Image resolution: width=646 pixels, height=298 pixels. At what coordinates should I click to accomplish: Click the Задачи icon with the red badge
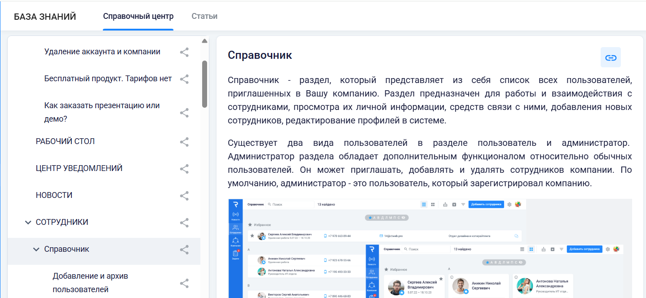pos(235,253)
